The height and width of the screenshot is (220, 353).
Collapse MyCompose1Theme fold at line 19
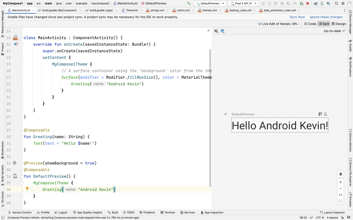click(x=22, y=64)
